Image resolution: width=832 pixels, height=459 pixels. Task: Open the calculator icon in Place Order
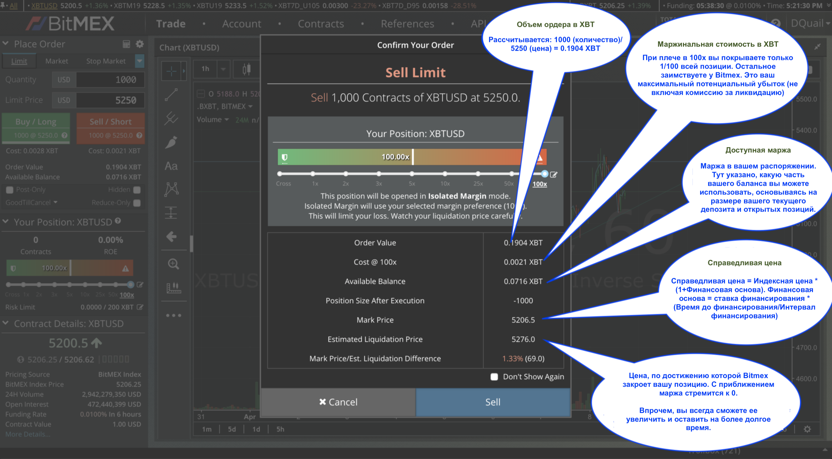click(126, 44)
